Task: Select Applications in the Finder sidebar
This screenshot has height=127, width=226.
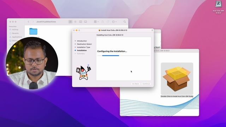Action: coord(16,37)
